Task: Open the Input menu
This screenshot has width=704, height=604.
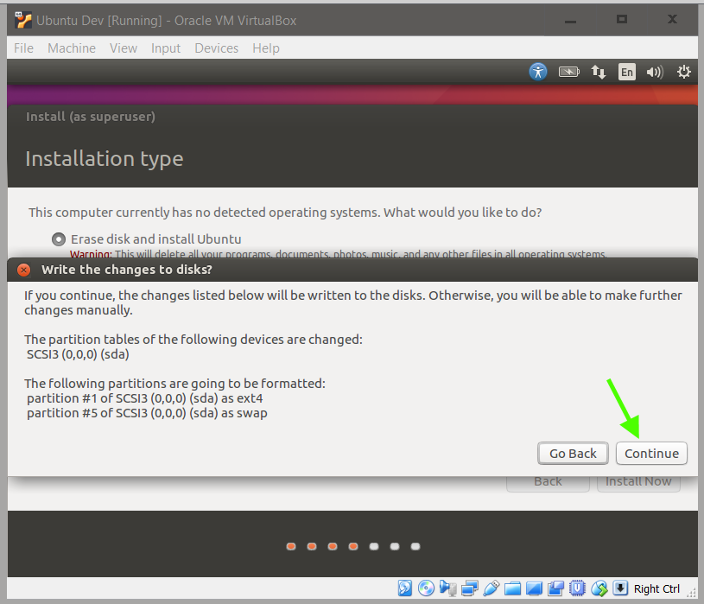Action: tap(166, 48)
